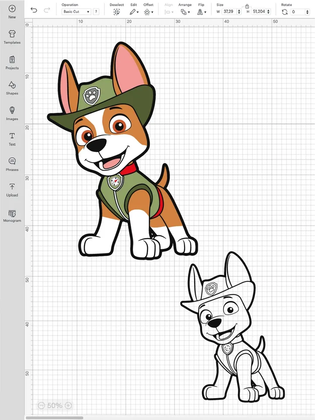
Task: Toggle the size aspect ratio lock
Action: [x=247, y=6]
